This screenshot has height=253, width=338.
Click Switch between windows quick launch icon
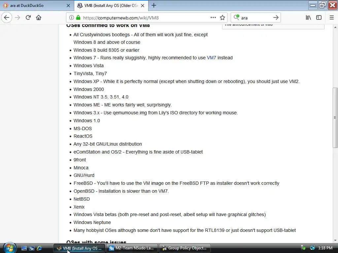(x=32, y=248)
